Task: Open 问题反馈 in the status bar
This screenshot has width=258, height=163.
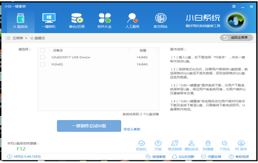Action: [211, 156]
